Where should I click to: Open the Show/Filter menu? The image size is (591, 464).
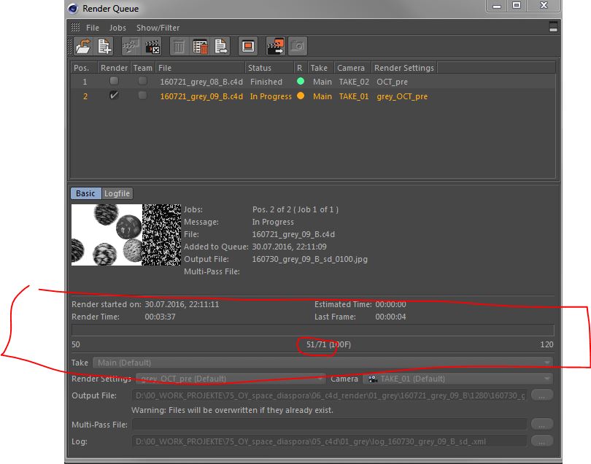[x=158, y=28]
